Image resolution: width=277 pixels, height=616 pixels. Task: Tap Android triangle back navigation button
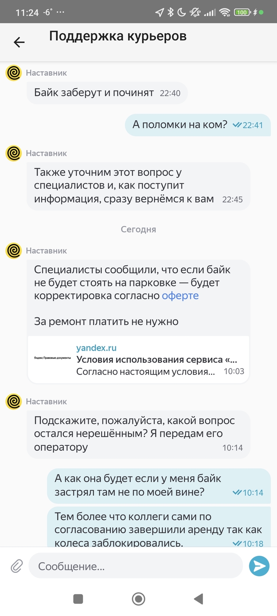click(199, 599)
